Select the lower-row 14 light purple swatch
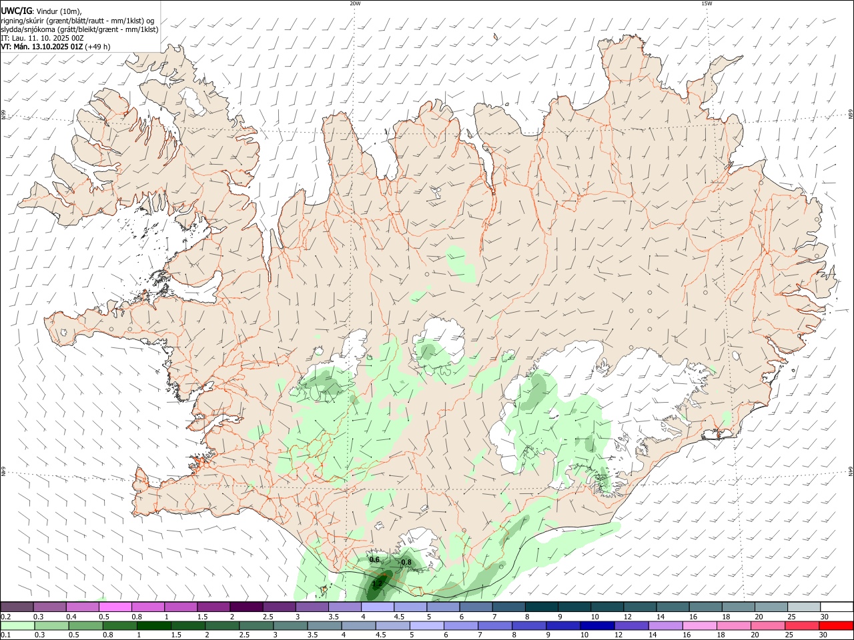The height and width of the screenshot is (640, 854). (x=666, y=626)
